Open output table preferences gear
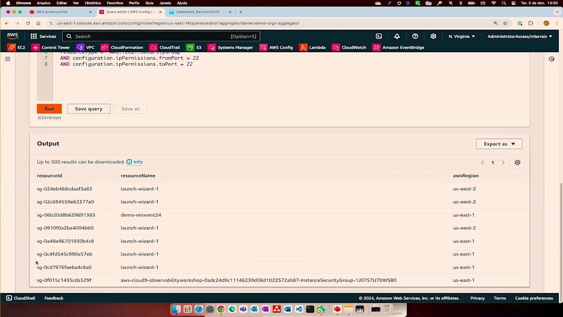The width and height of the screenshot is (563, 317). pyautogui.click(x=517, y=162)
